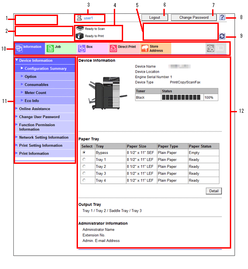248x269 pixels.
Task: Open the Eco Info submenu item
Action: (45, 101)
